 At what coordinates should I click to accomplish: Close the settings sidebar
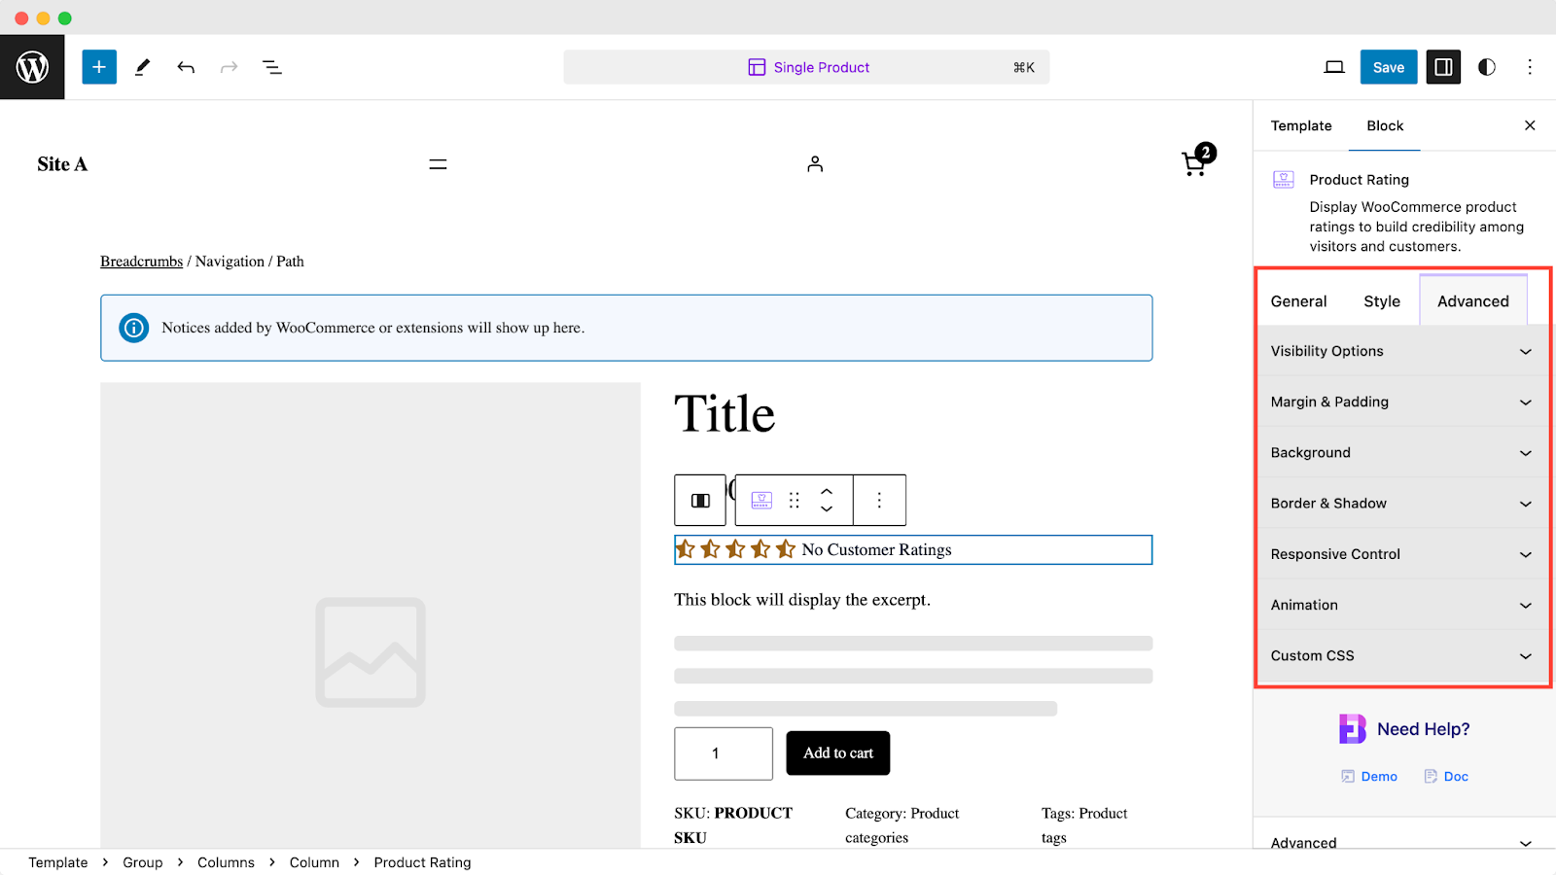pos(1530,125)
